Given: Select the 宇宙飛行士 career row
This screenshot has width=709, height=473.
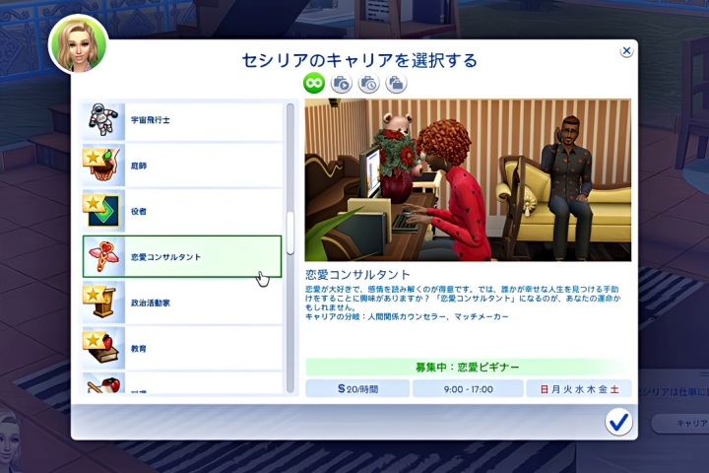Looking at the screenshot, I should pos(182,121).
